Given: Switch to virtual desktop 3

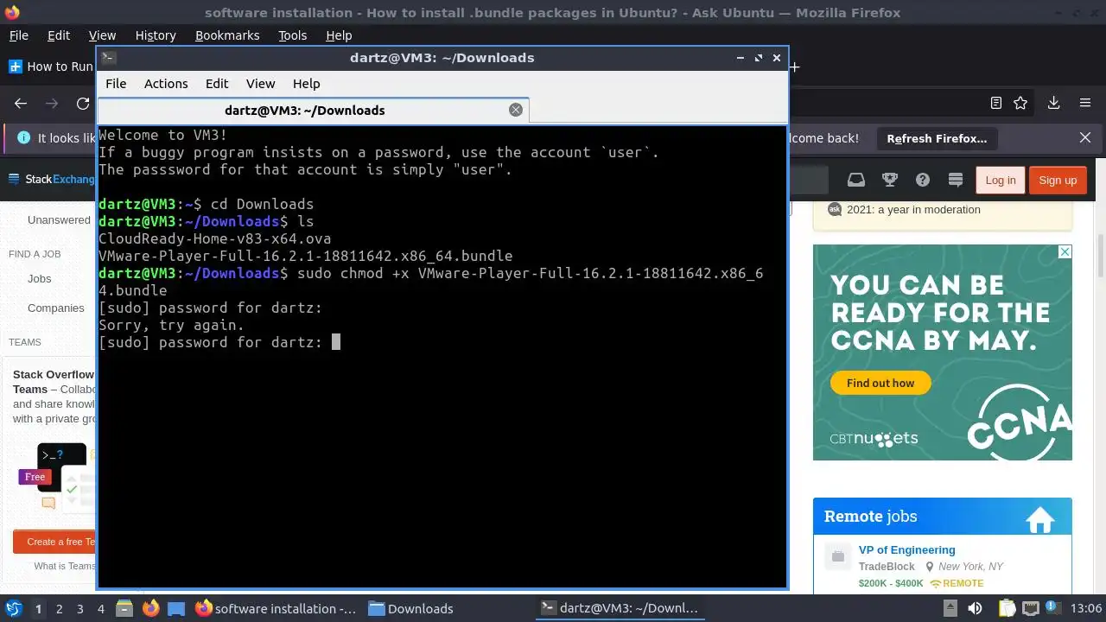Looking at the screenshot, I should 79,608.
